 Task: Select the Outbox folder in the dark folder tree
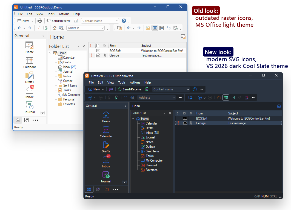(150, 147)
